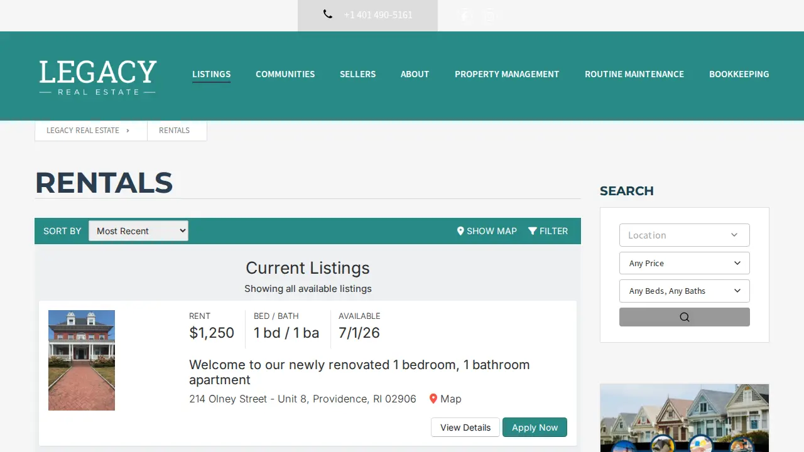The image size is (804, 452).
Task: Click the Legacy Real Estate logo
Action: [98, 77]
